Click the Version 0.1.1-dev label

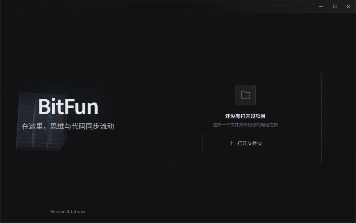click(x=68, y=211)
